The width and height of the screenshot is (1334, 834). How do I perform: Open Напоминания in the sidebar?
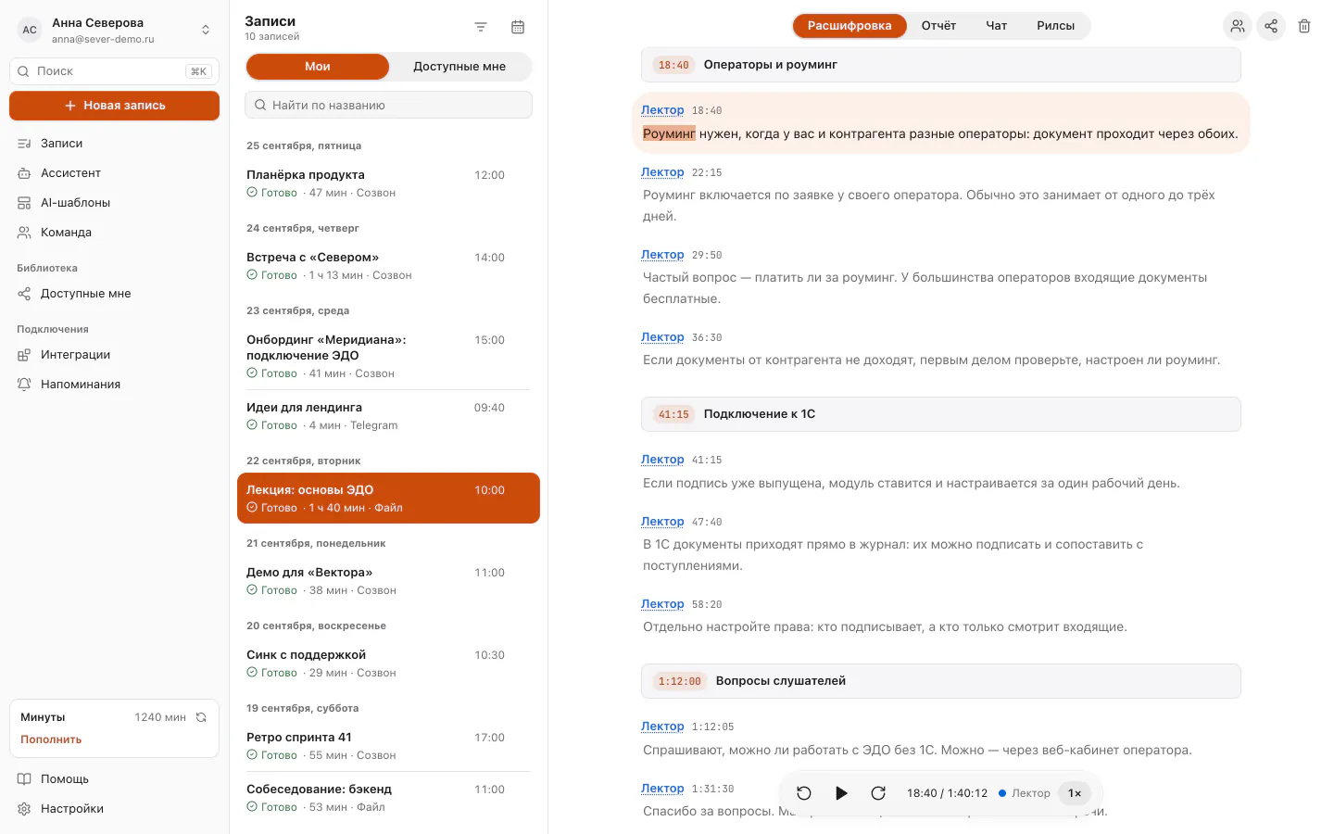114,385
